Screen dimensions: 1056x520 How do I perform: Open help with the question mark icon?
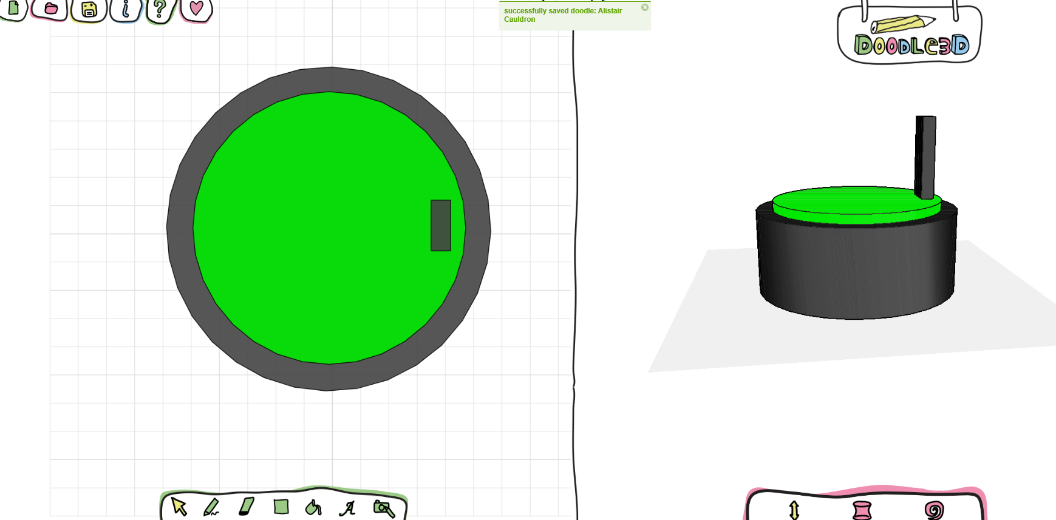pyautogui.click(x=160, y=9)
